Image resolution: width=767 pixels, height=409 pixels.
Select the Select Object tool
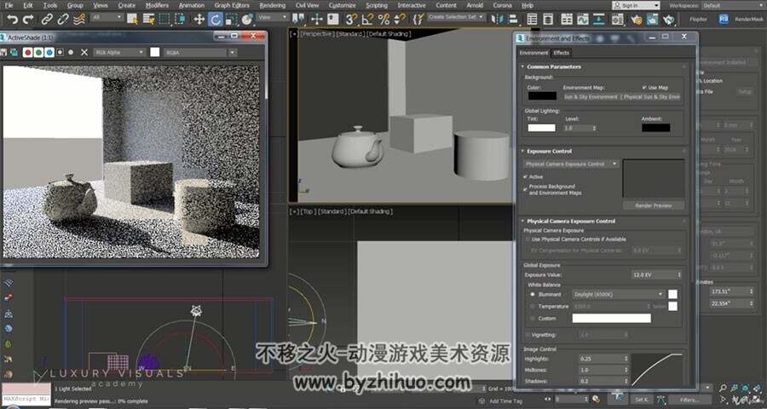click(x=132, y=19)
